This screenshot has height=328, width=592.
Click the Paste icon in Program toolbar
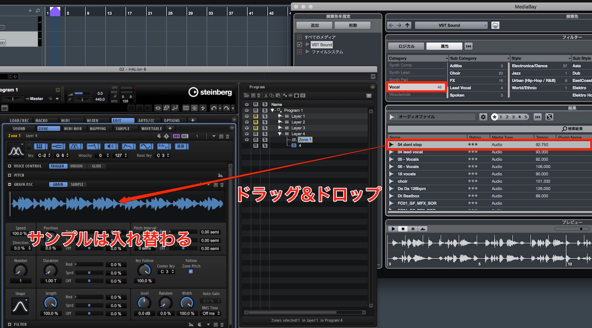click(x=278, y=95)
